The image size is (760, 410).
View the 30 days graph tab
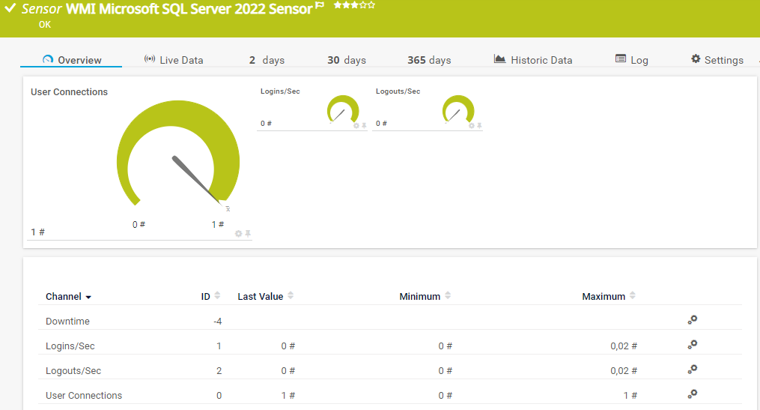[x=346, y=60]
